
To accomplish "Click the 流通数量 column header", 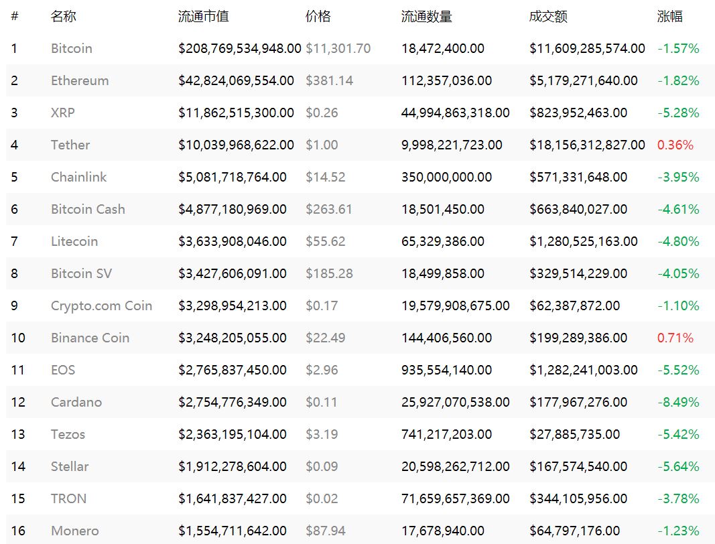I will click(x=427, y=17).
